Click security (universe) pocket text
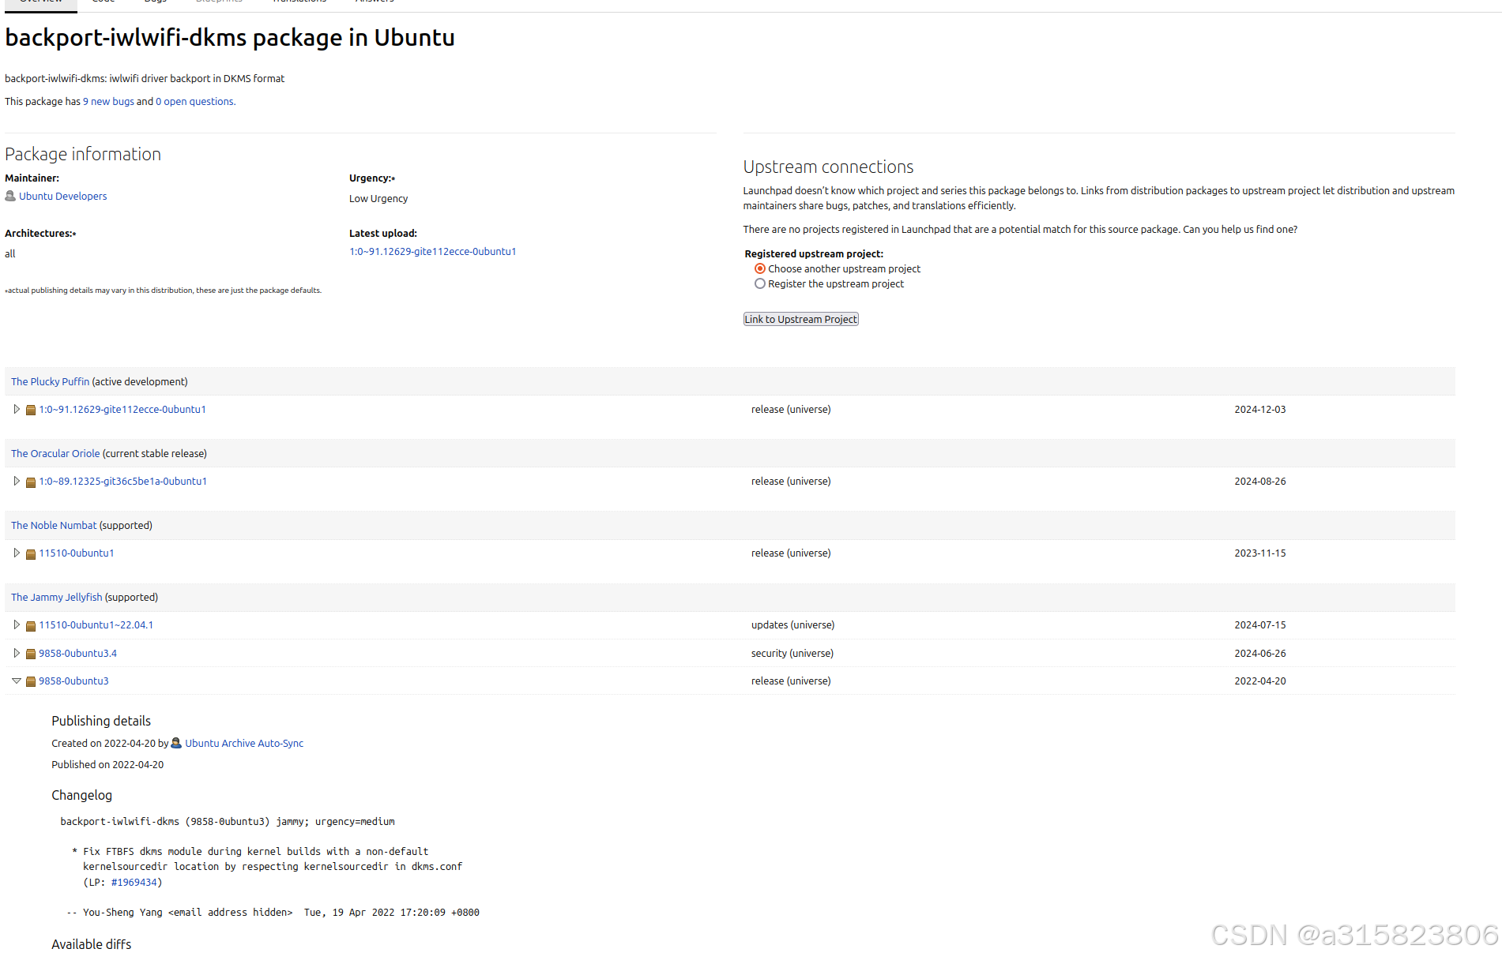Viewport: 1502px width, 960px height. (792, 653)
